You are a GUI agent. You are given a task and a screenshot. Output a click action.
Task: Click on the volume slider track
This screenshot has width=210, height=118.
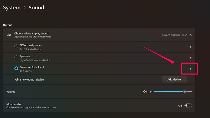click(168, 91)
